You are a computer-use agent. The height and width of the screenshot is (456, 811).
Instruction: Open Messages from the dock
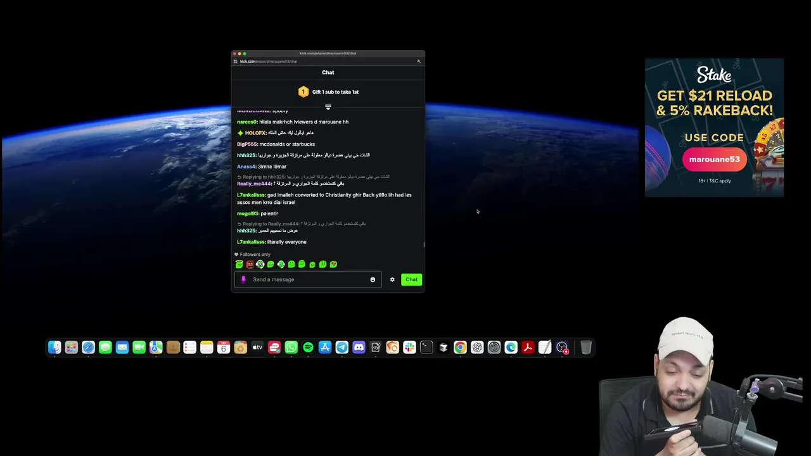tap(105, 347)
